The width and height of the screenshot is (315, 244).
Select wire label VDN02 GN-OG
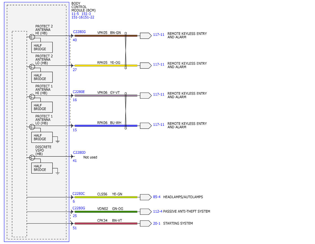tap(110, 209)
